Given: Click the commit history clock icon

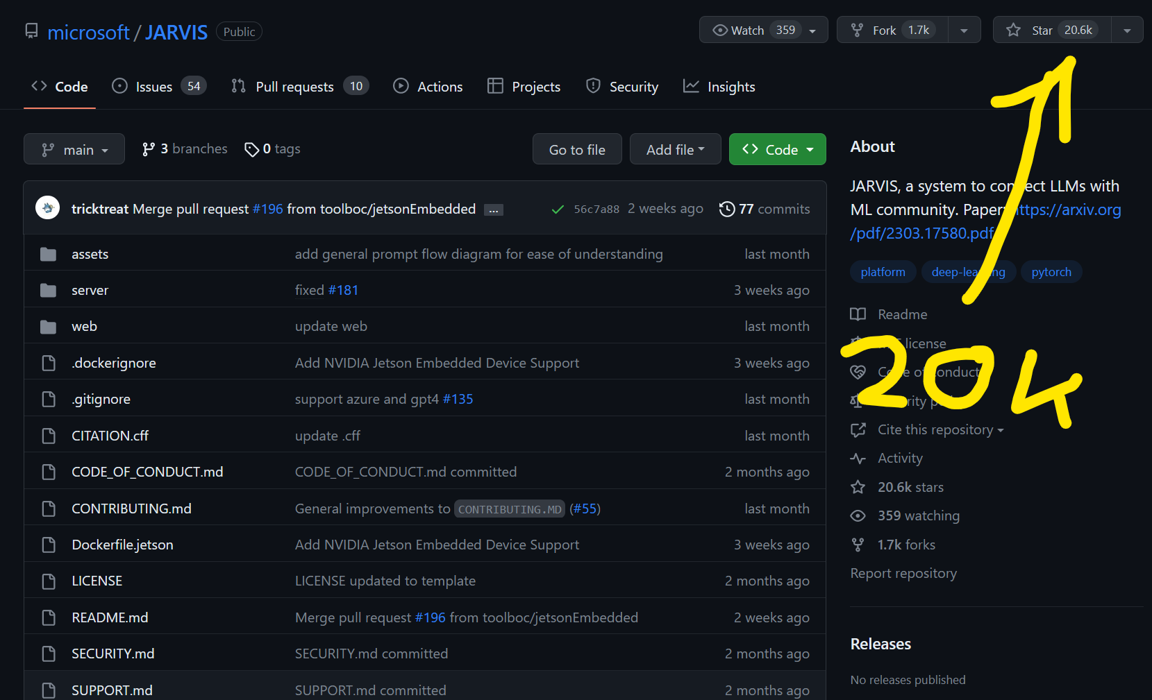Looking at the screenshot, I should pyautogui.click(x=726, y=209).
